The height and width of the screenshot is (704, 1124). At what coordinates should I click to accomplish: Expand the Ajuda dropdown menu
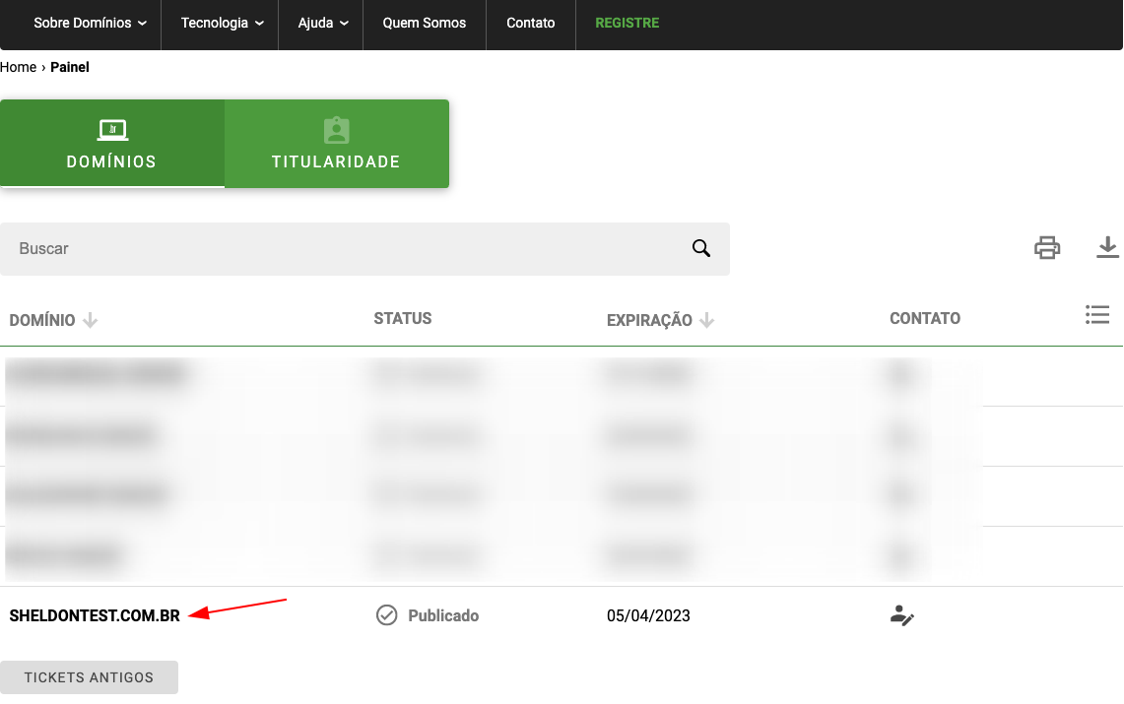click(323, 23)
